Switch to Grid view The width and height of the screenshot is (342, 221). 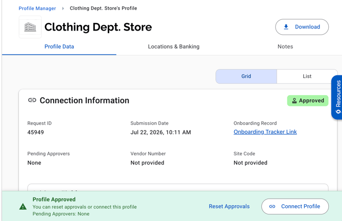(x=246, y=76)
